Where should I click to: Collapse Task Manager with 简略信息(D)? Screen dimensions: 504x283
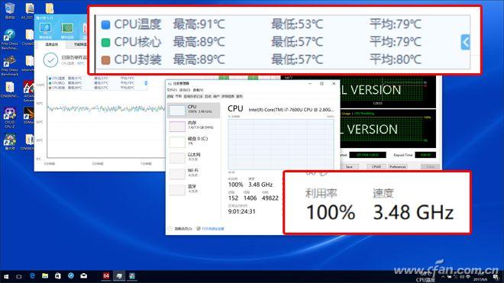pyautogui.click(x=180, y=229)
